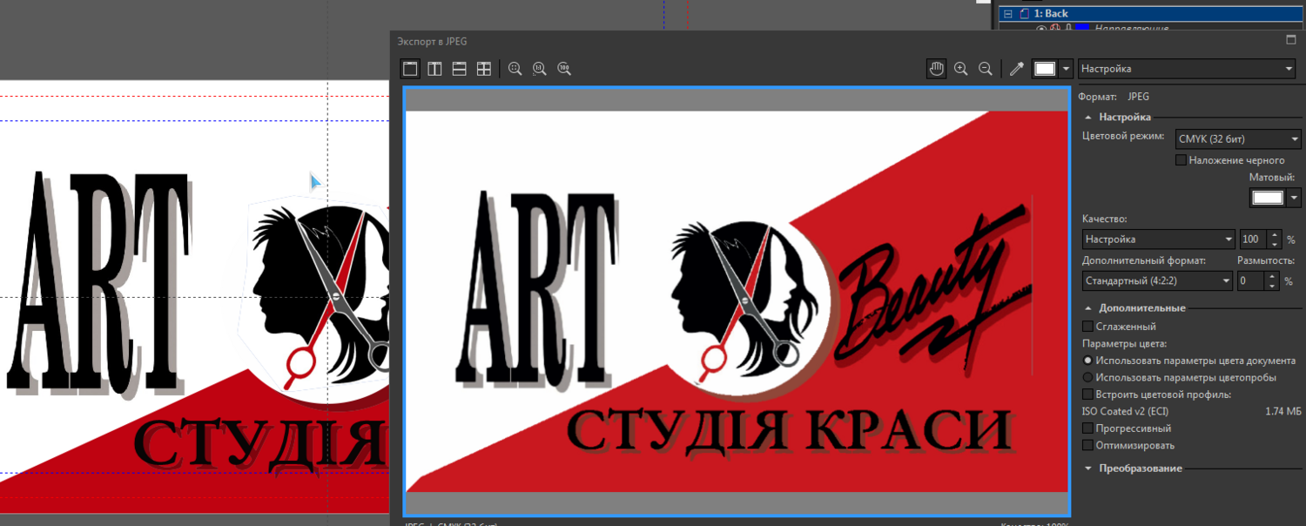The image size is (1306, 526).
Task: Enable Встроить цветовой профиль checkbox
Action: 1087,394
